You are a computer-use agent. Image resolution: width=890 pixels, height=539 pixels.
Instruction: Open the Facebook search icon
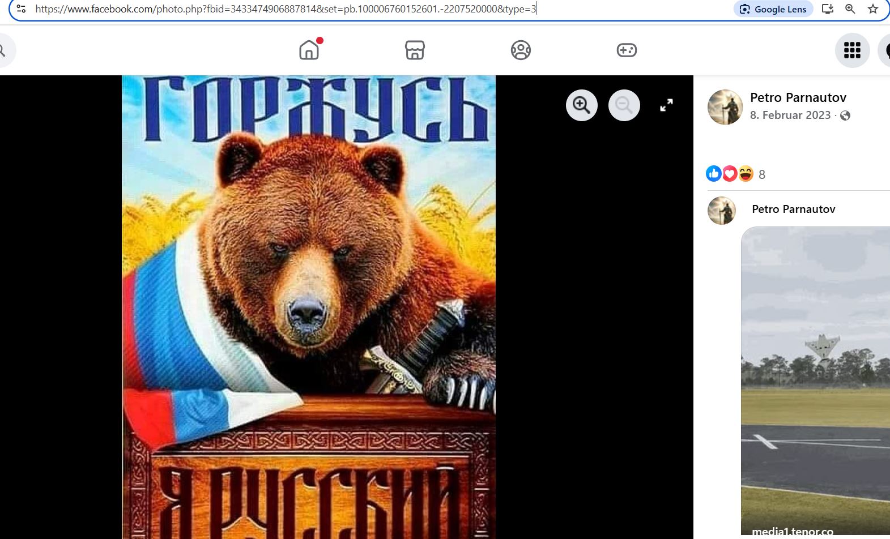click(3, 50)
